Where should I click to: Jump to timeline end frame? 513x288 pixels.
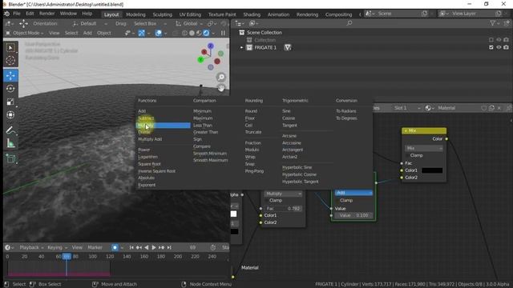click(x=169, y=247)
